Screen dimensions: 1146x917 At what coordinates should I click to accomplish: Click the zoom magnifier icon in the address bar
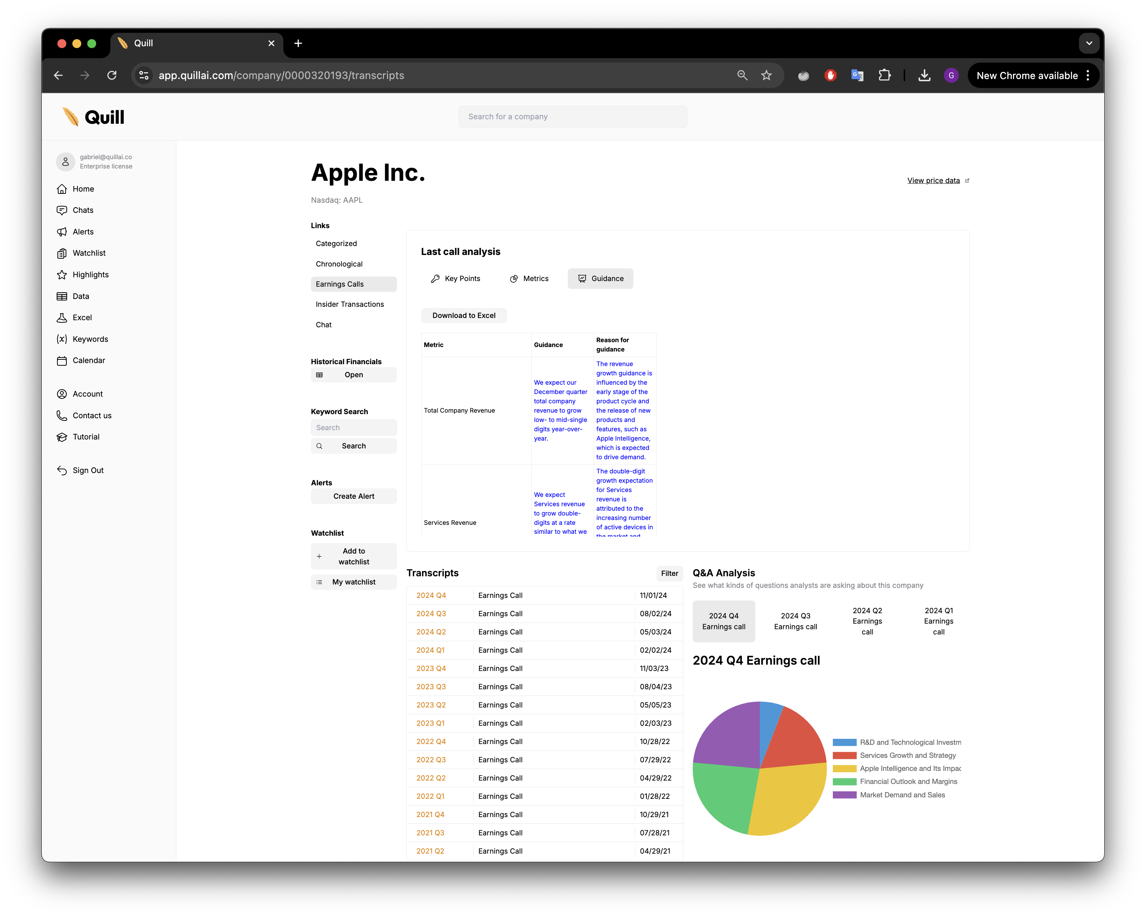pyautogui.click(x=742, y=76)
